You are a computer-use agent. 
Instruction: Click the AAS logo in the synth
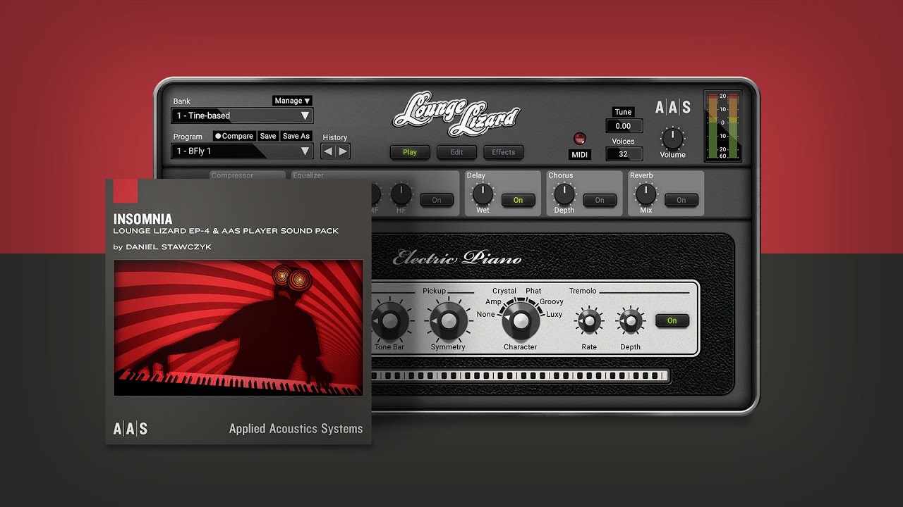coord(673,108)
